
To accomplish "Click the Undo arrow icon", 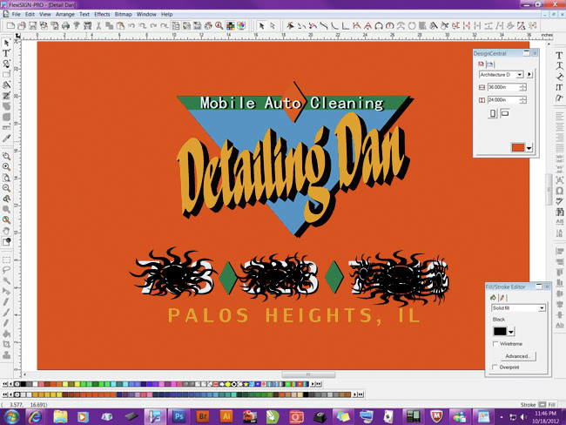I will [x=131, y=25].
